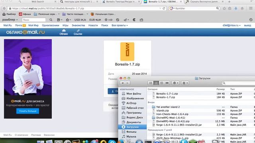Image resolution: width=255 pixels, height=143 pixels.
Task: Select Загрузки in the Finder sidebar
Action: pyautogui.click(x=132, y=127)
